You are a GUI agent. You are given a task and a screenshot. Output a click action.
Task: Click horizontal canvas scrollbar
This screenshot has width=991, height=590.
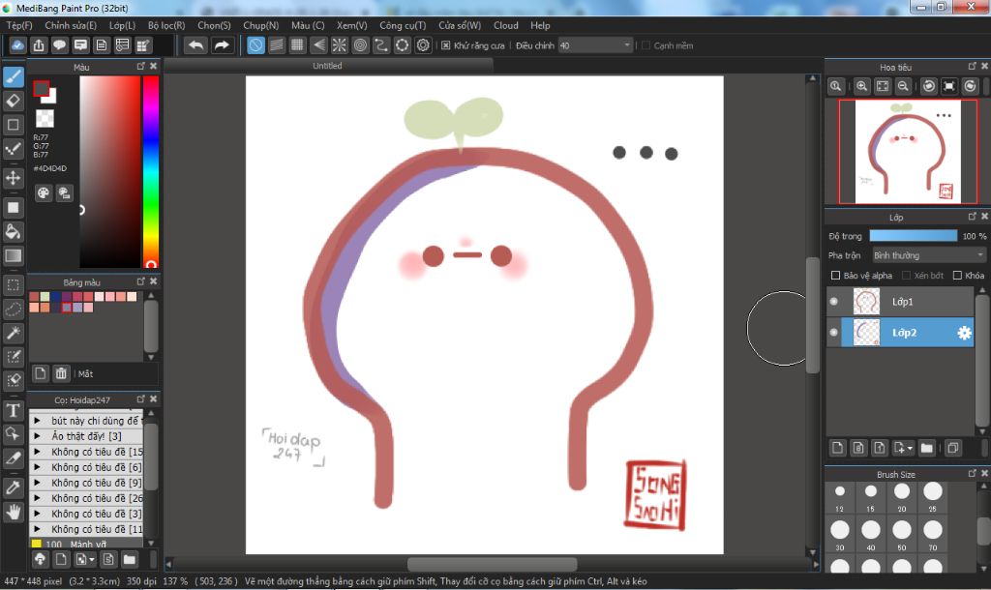click(x=492, y=564)
